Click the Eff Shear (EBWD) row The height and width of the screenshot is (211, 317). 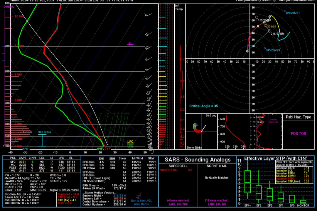tap(119, 181)
